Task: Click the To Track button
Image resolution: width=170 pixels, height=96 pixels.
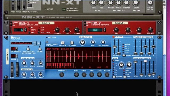Action: tap(72, 43)
